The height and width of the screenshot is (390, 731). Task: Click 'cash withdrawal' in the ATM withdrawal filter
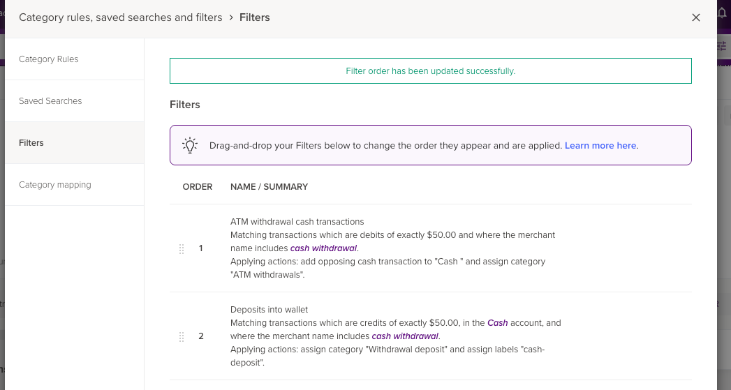[x=324, y=248]
